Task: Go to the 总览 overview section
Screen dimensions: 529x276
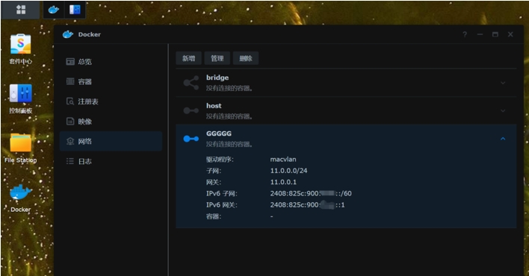Action: 111,62
